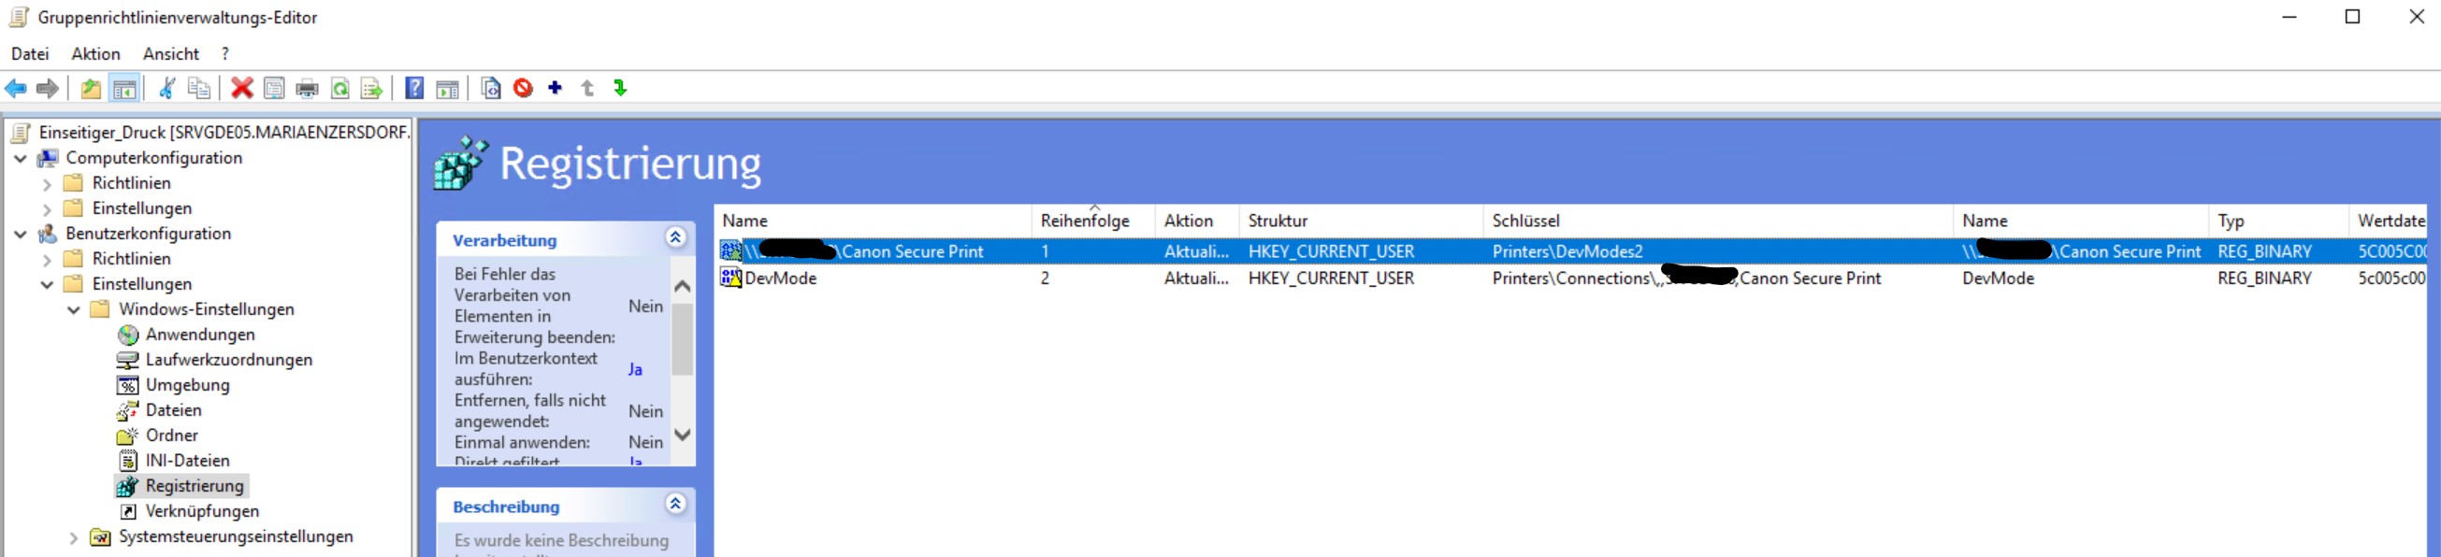Screen dimensions: 2441x557
Task: Select the DevMode registry entry row icon
Action: pyautogui.click(x=730, y=278)
